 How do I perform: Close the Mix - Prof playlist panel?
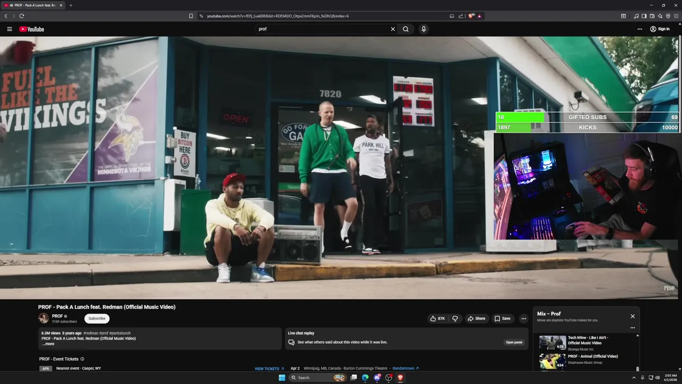tap(632, 316)
